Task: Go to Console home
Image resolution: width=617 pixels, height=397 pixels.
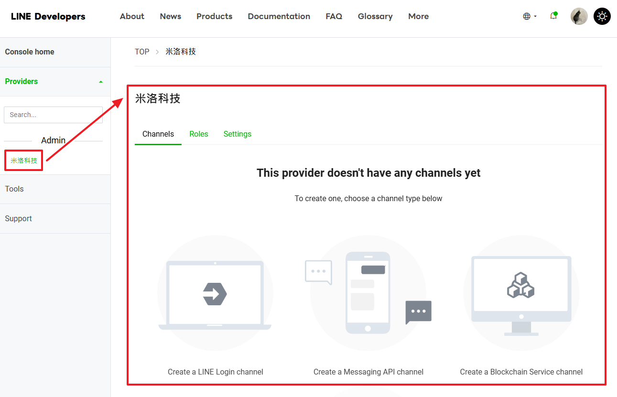Action: [30, 52]
